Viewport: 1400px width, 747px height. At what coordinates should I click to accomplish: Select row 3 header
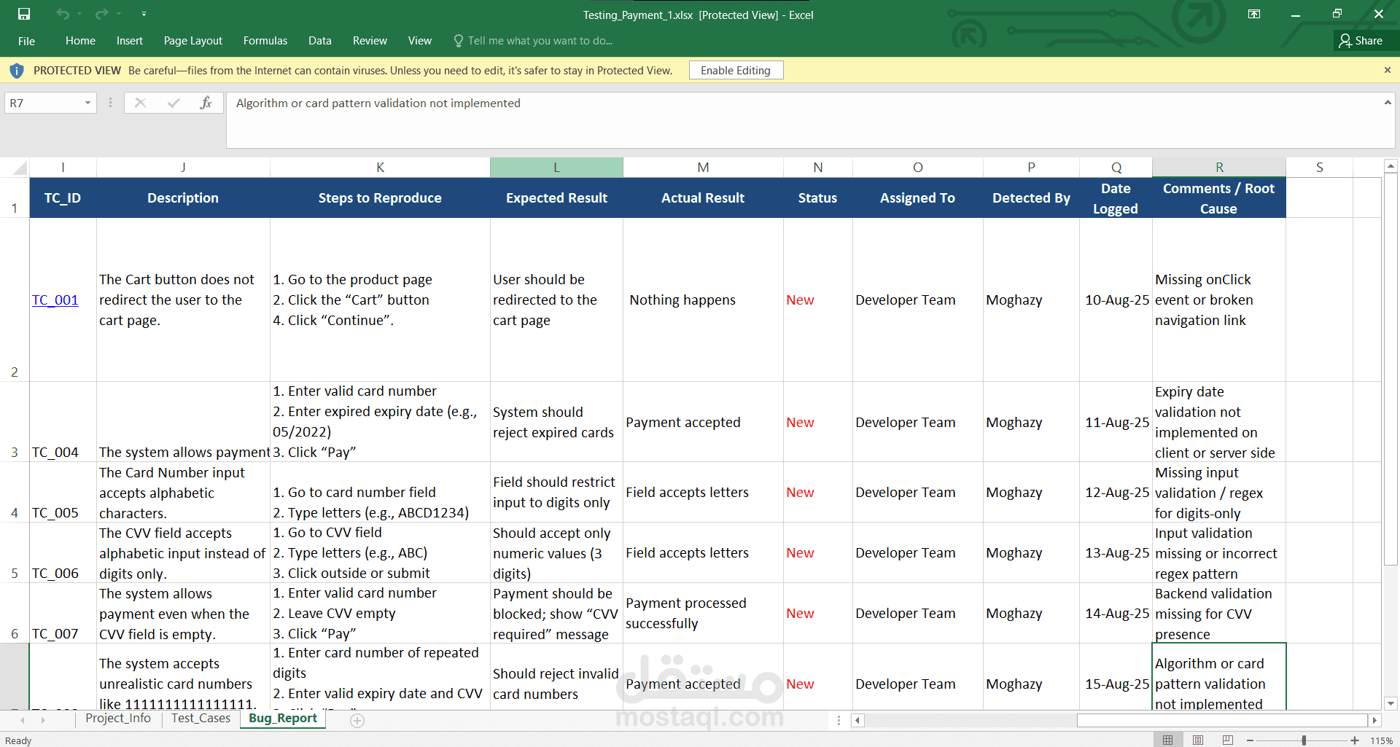(15, 422)
